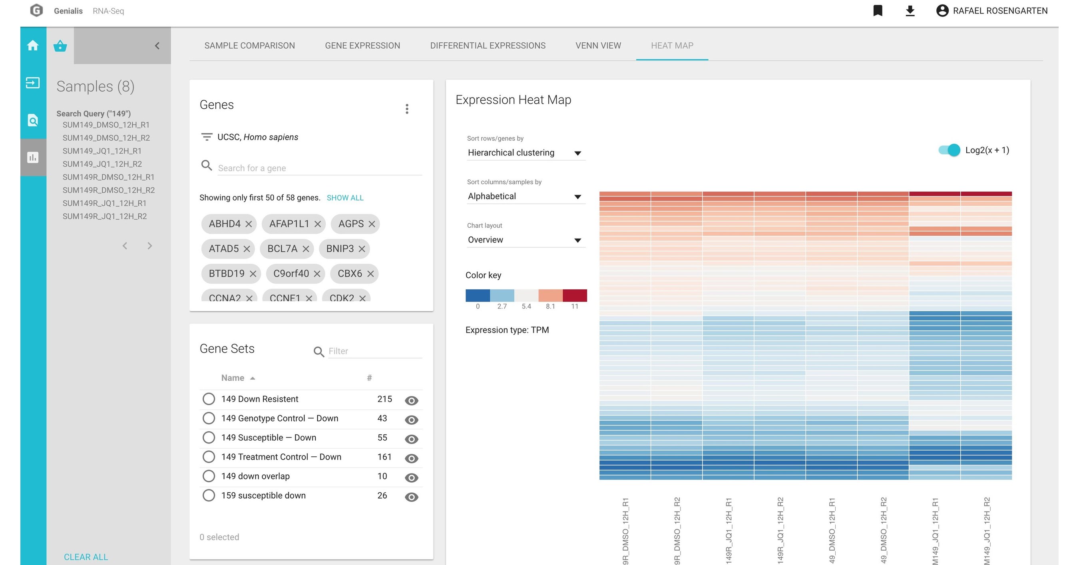Viewport: 1079px width, 565px height.
Task: Remove the BNIP3 gene chip
Action: [363, 249]
